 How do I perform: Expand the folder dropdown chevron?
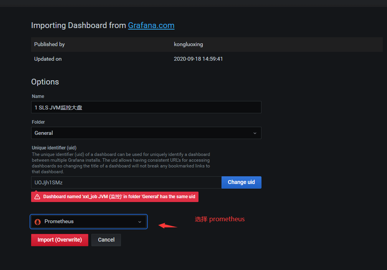pyautogui.click(x=255, y=133)
